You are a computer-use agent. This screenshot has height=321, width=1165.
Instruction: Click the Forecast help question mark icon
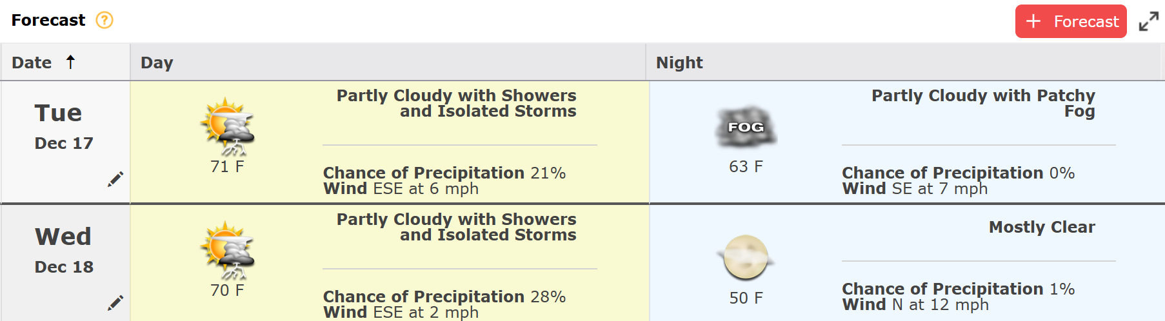(x=105, y=21)
